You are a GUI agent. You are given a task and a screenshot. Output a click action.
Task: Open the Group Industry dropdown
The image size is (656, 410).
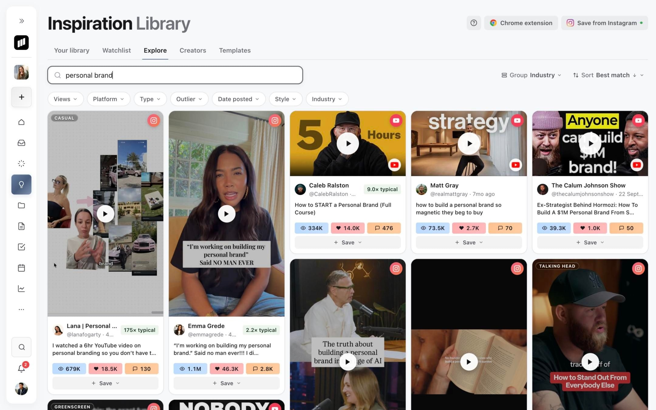(531, 75)
